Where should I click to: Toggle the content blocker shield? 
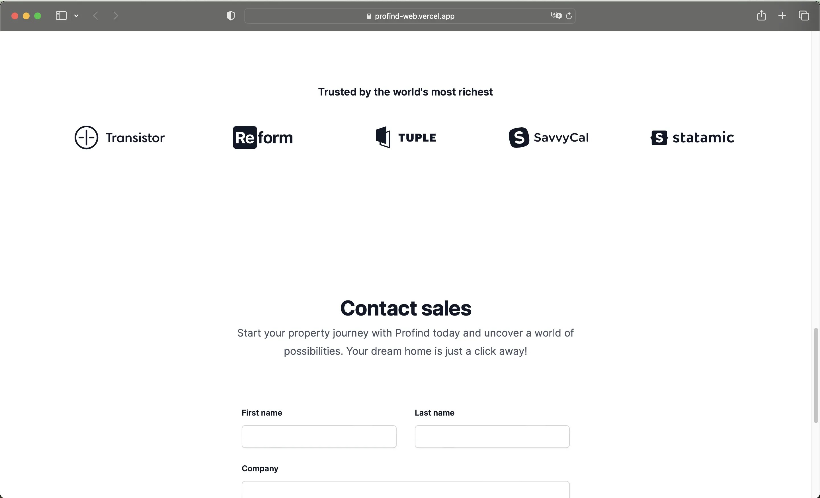[230, 15]
